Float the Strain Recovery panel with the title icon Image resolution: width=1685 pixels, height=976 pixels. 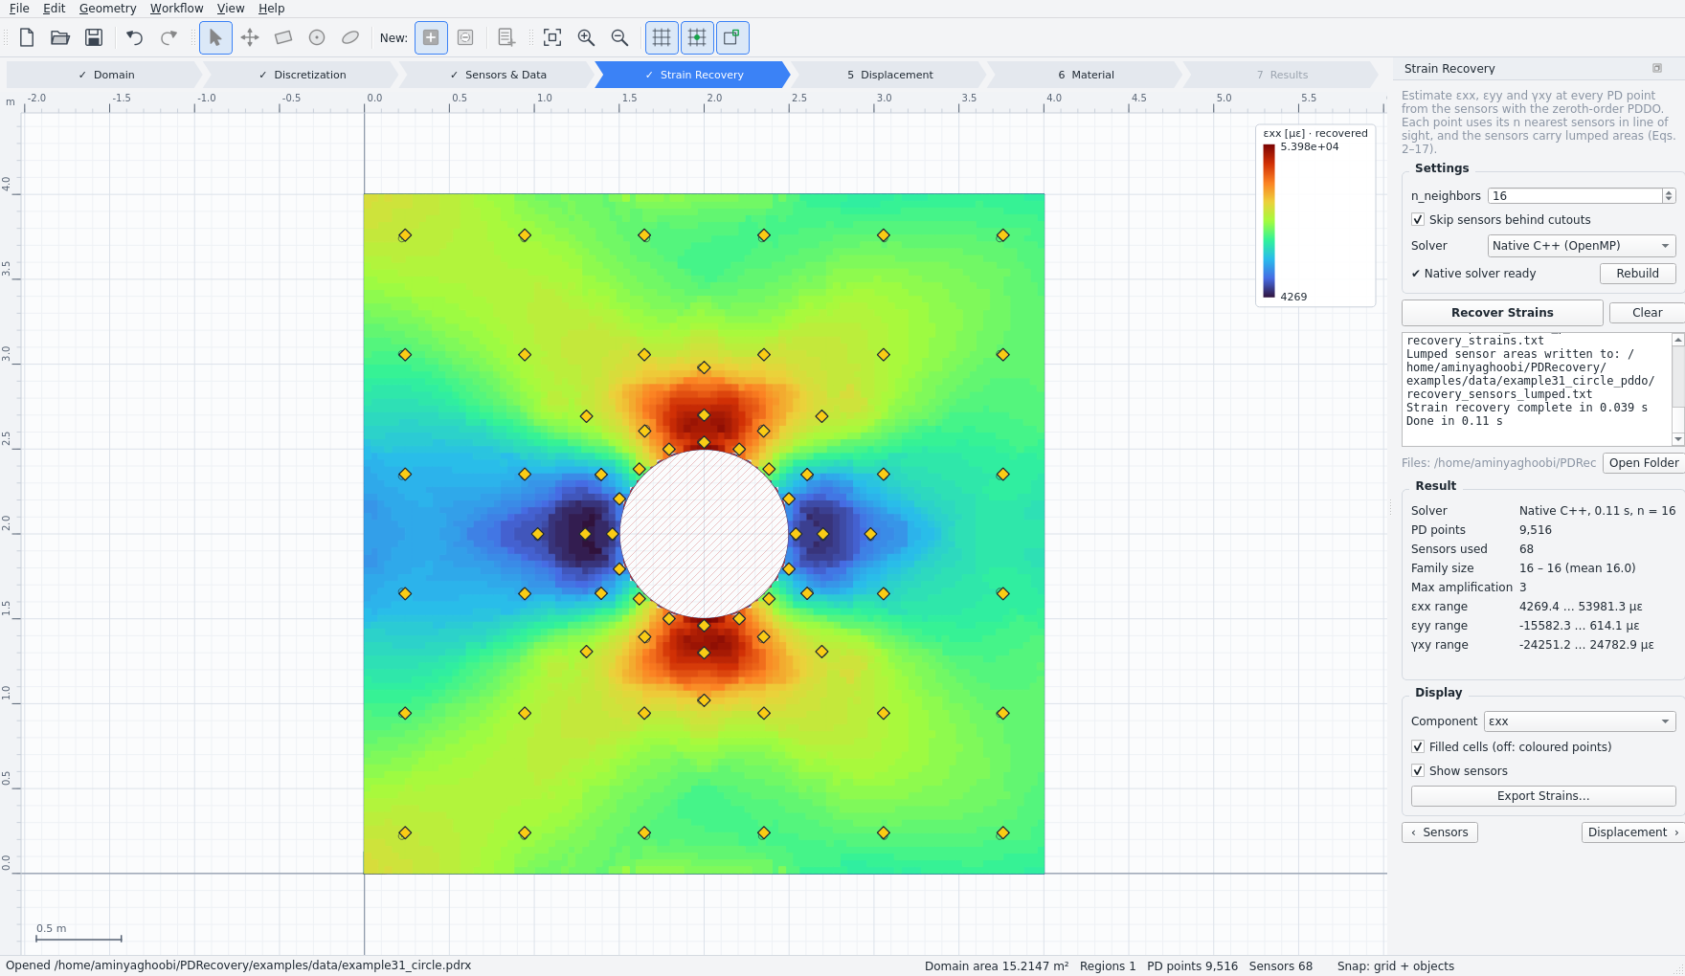1657,68
